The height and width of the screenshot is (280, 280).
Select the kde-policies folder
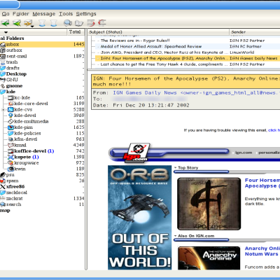pyautogui.click(x=27, y=133)
